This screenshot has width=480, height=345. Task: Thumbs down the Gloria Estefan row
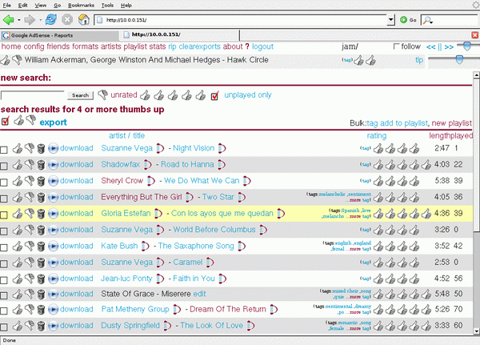pos(30,213)
